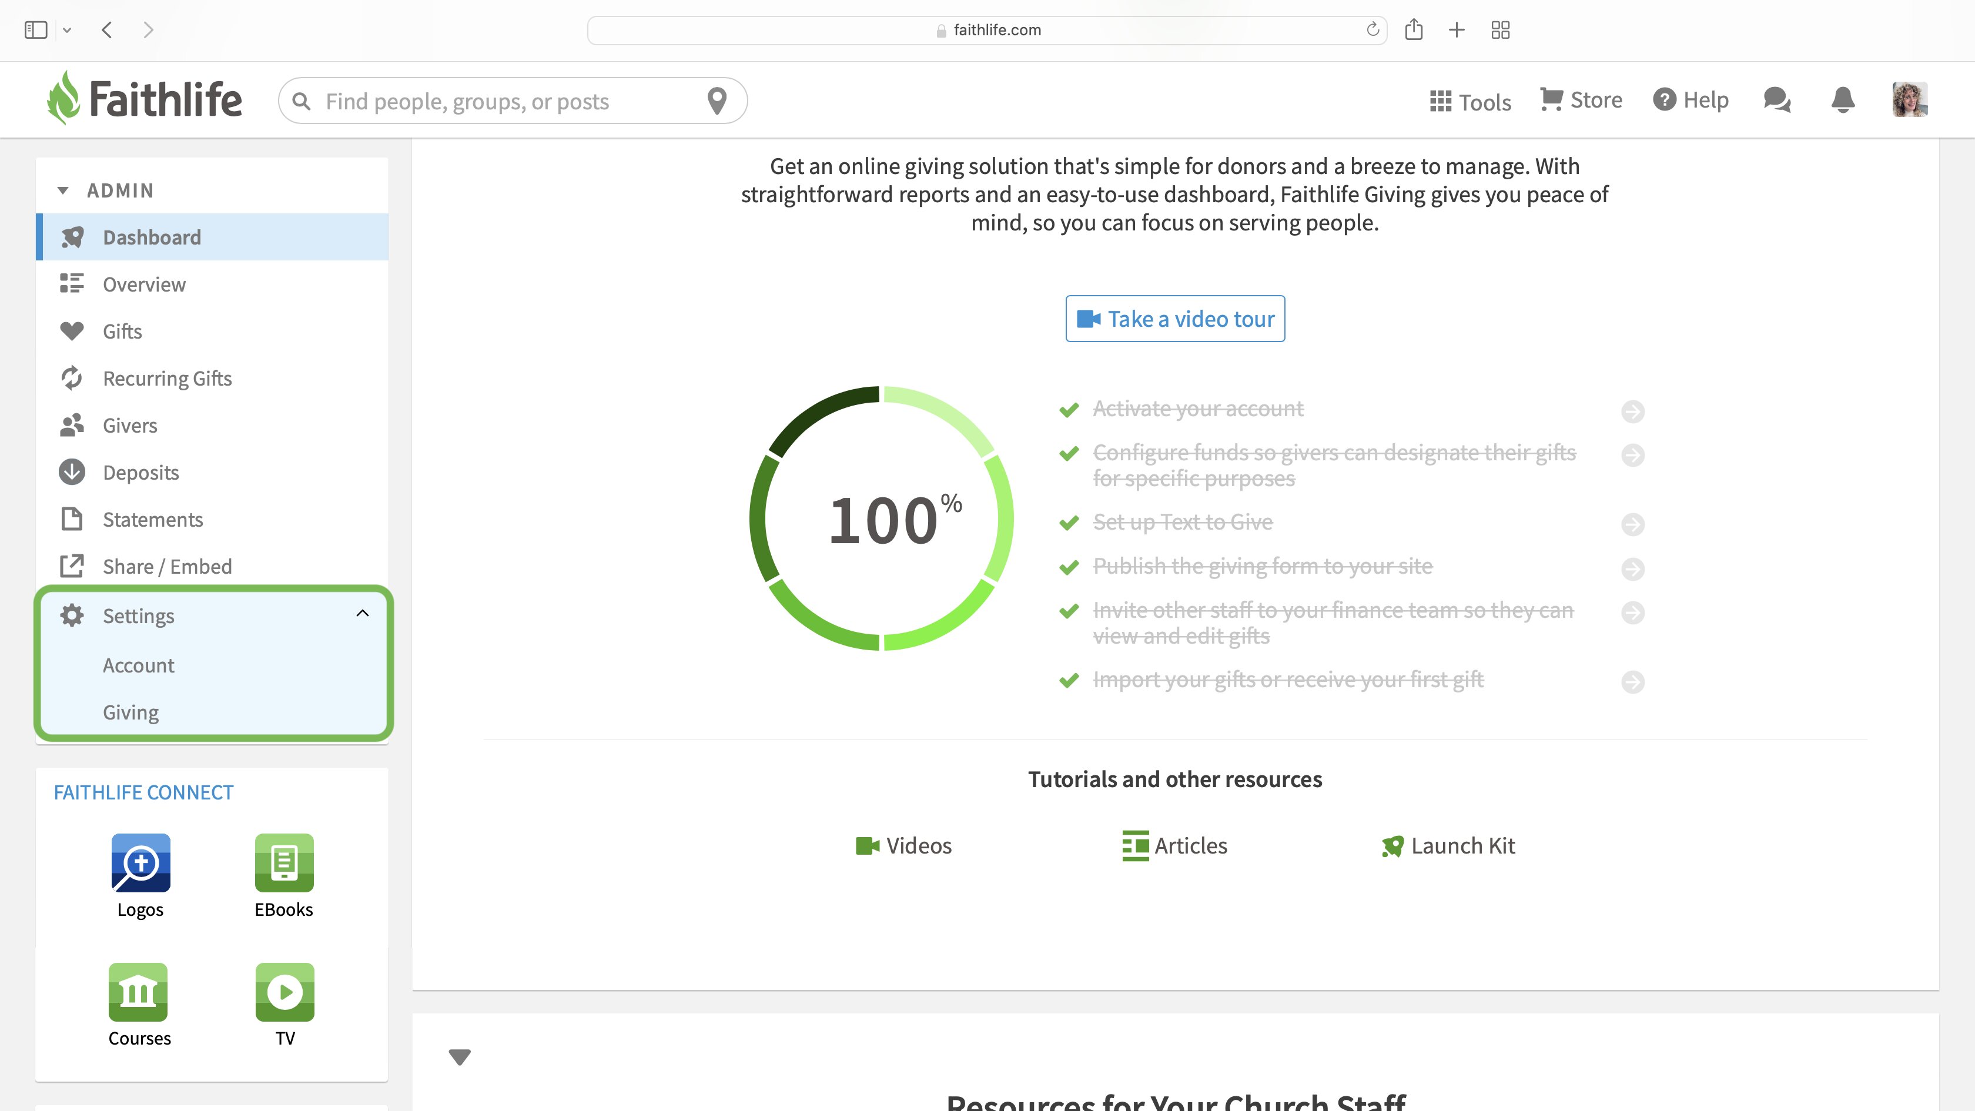Click the Givers people icon
This screenshot has height=1111, width=1975.
(x=72, y=425)
